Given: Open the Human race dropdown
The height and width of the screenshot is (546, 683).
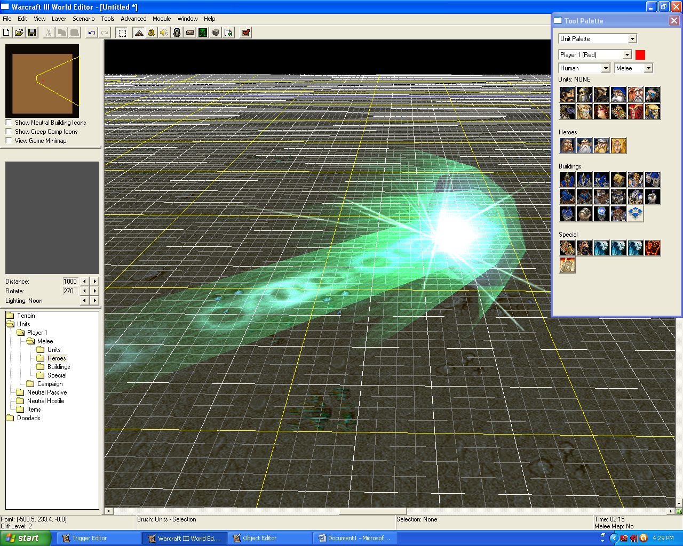Looking at the screenshot, I should click(x=606, y=68).
